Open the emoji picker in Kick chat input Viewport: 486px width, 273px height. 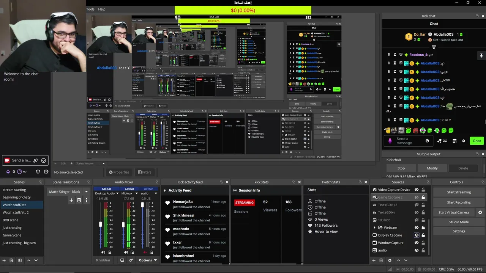pos(427,141)
